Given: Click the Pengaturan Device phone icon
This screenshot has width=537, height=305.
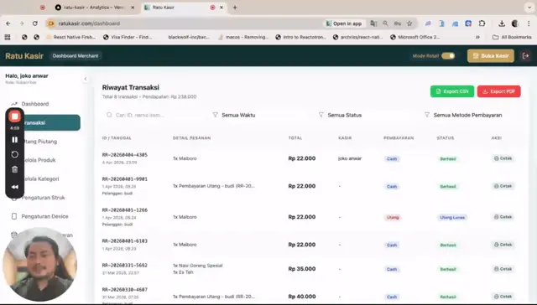Looking at the screenshot, I should pyautogui.click(x=14, y=216).
